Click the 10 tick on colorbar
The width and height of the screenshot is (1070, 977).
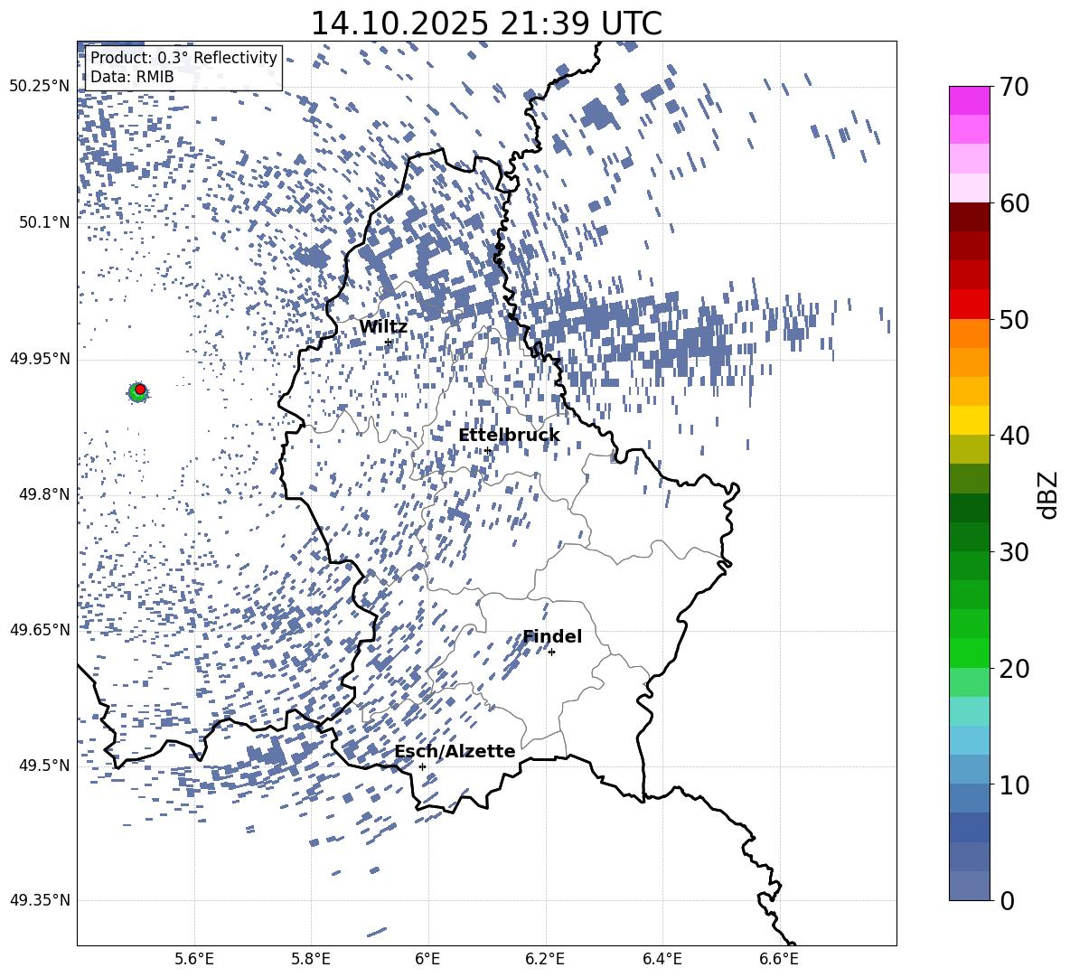(x=1014, y=784)
